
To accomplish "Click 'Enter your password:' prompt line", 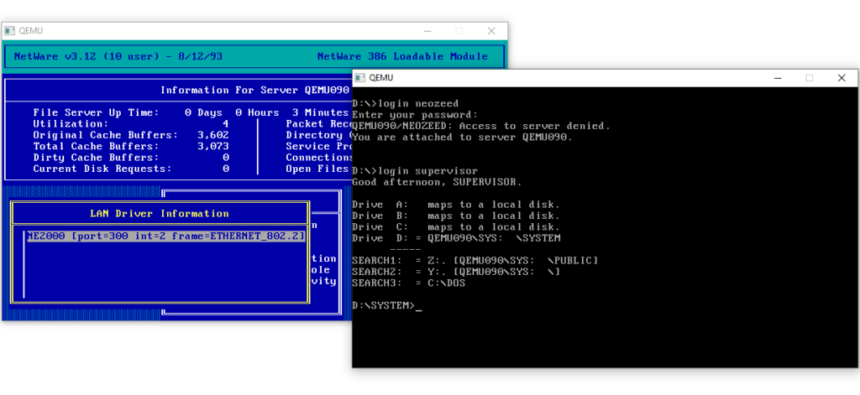I will (415, 115).
